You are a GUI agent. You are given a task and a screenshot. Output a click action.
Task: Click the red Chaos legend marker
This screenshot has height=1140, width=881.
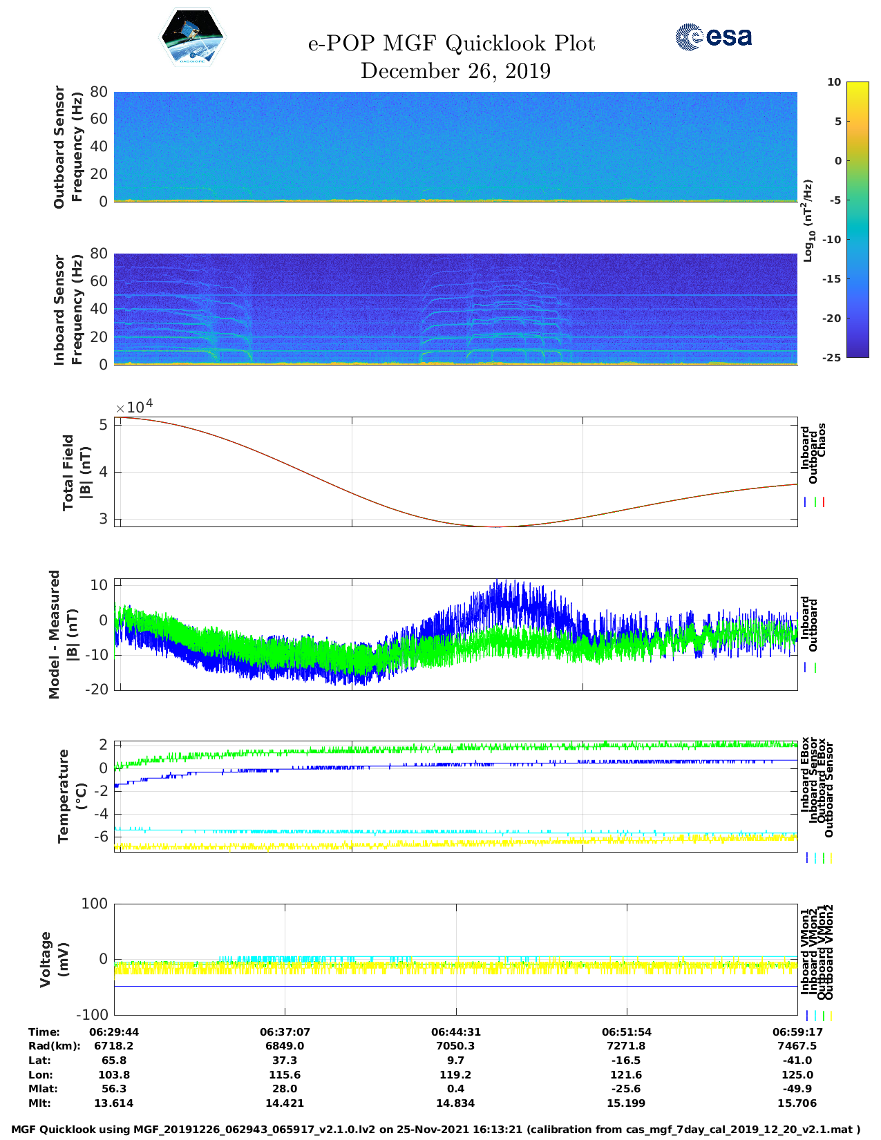pos(824,502)
